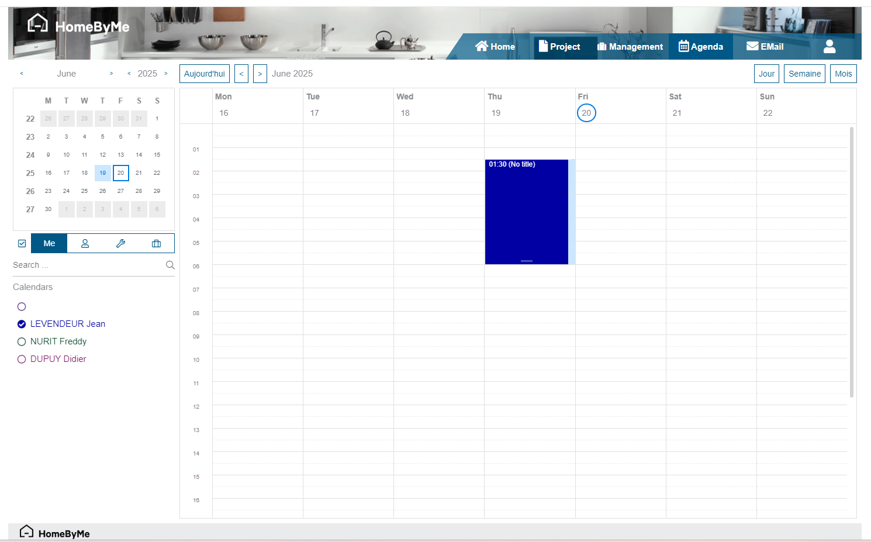Toggle the select-all calendars checkbox
871x542 pixels.
[22, 243]
